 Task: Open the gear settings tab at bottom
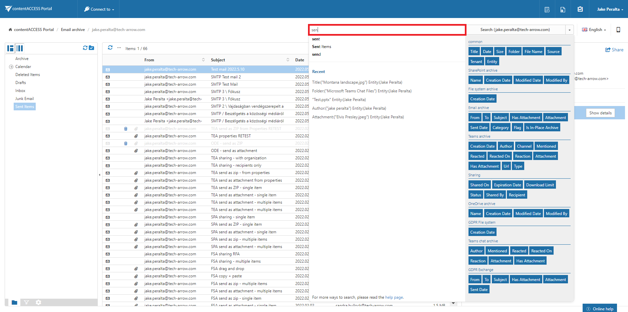(38, 302)
